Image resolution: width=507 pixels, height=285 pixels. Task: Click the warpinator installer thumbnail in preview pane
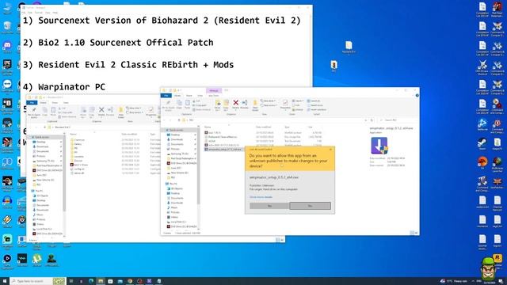pos(379,146)
